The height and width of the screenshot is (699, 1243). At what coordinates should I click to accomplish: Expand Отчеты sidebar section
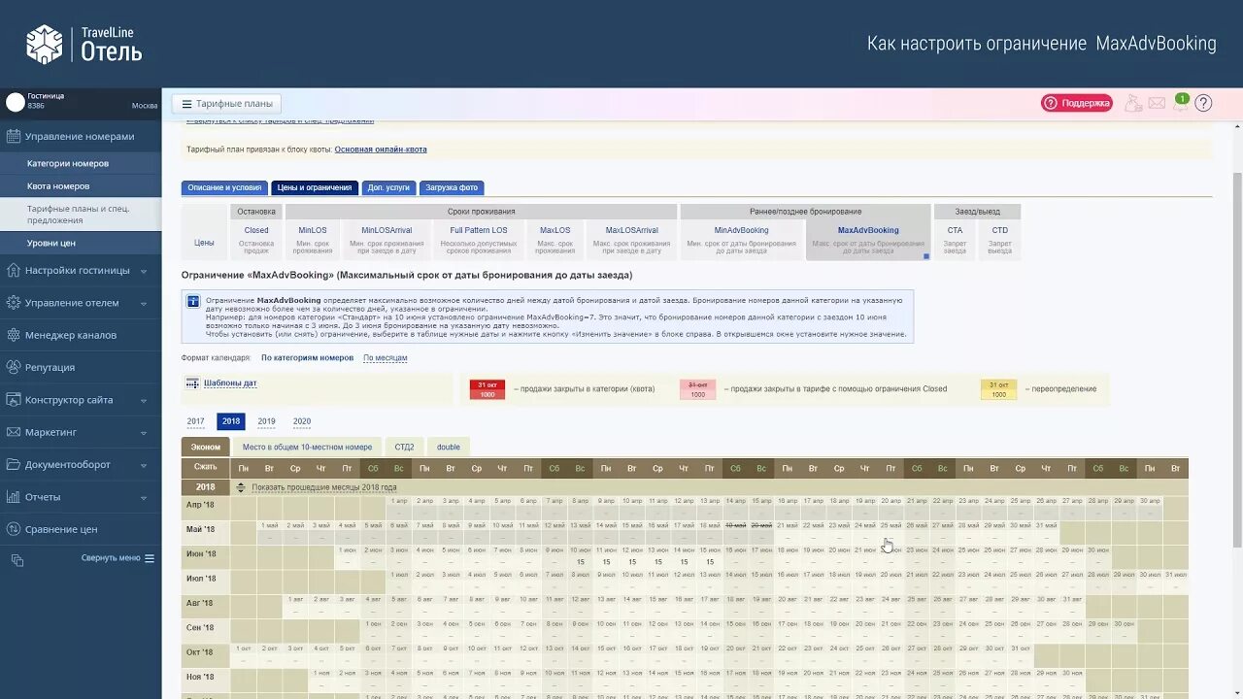click(x=81, y=497)
